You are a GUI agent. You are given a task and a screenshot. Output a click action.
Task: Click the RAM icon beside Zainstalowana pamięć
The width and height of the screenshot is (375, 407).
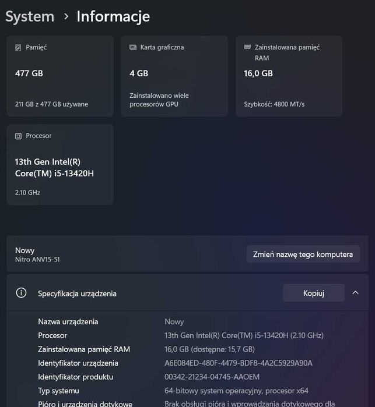(247, 47)
